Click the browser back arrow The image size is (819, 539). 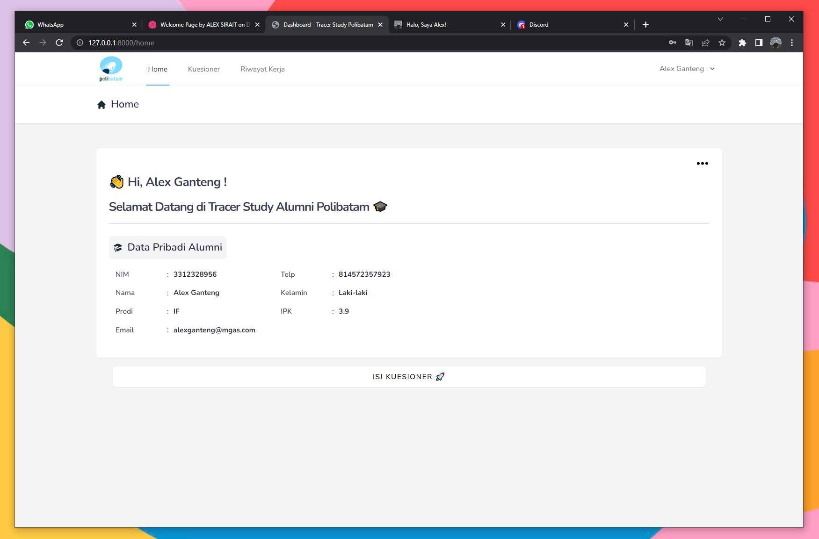(x=26, y=43)
